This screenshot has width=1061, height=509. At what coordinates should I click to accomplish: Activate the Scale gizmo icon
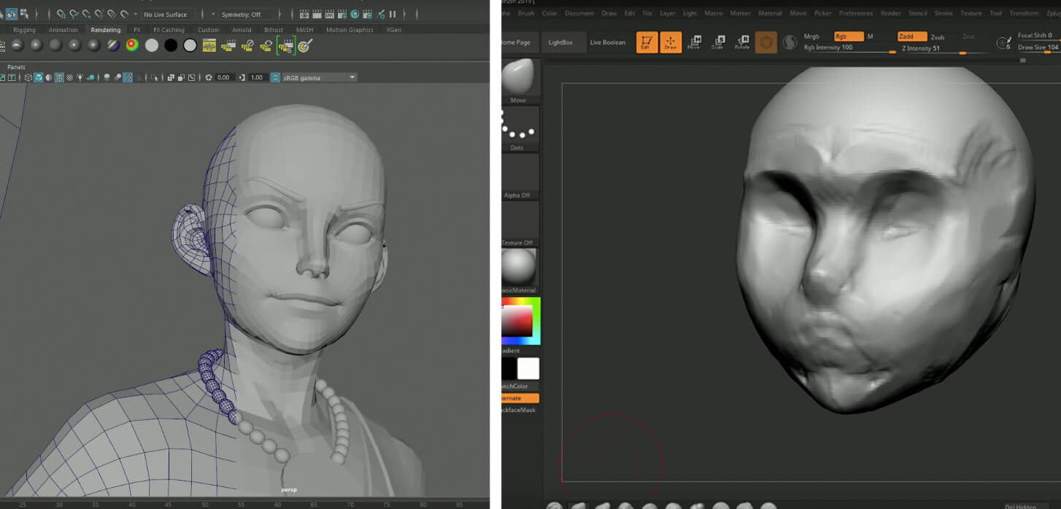click(717, 42)
